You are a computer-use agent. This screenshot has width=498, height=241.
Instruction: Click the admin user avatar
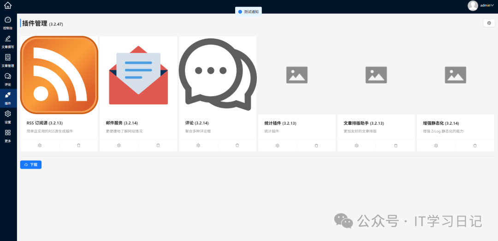tap(473, 6)
